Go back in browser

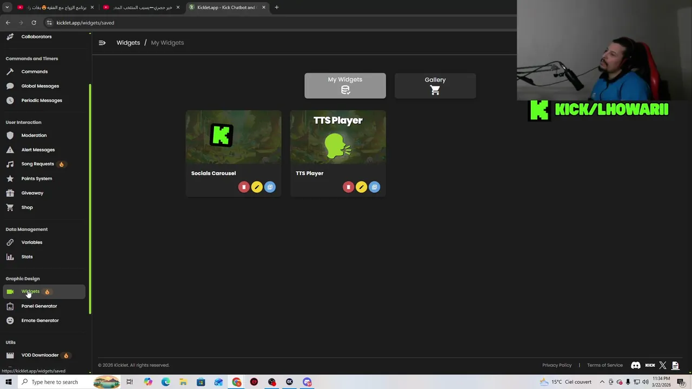(x=8, y=23)
